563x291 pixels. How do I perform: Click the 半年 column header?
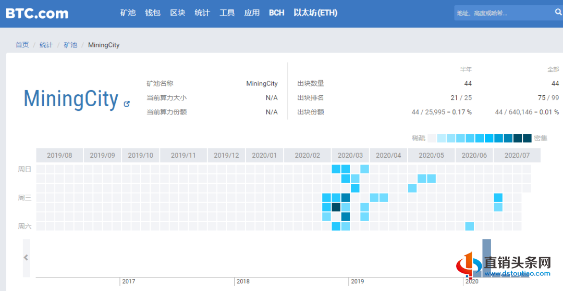(x=466, y=70)
